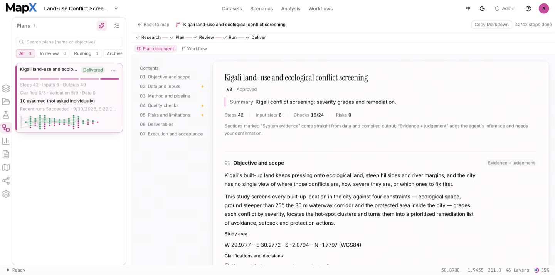Click the 46 Layers status bar entry

(x=516, y=270)
